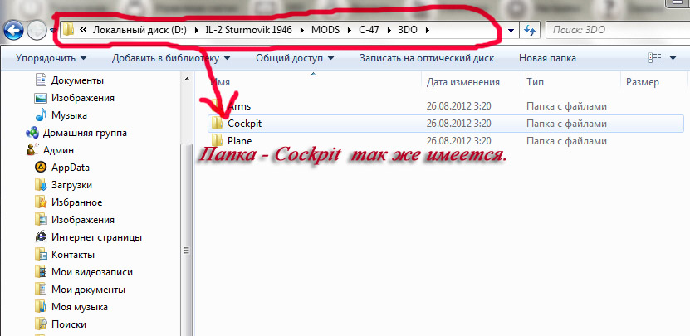Open the 'Общий доступ' menu
The image size is (690, 336).
tap(295, 58)
